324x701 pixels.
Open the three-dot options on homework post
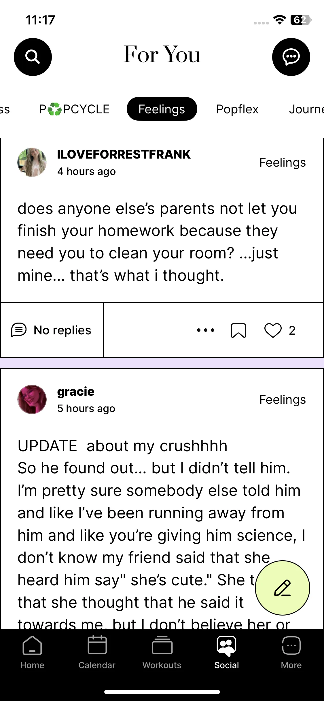coord(206,330)
